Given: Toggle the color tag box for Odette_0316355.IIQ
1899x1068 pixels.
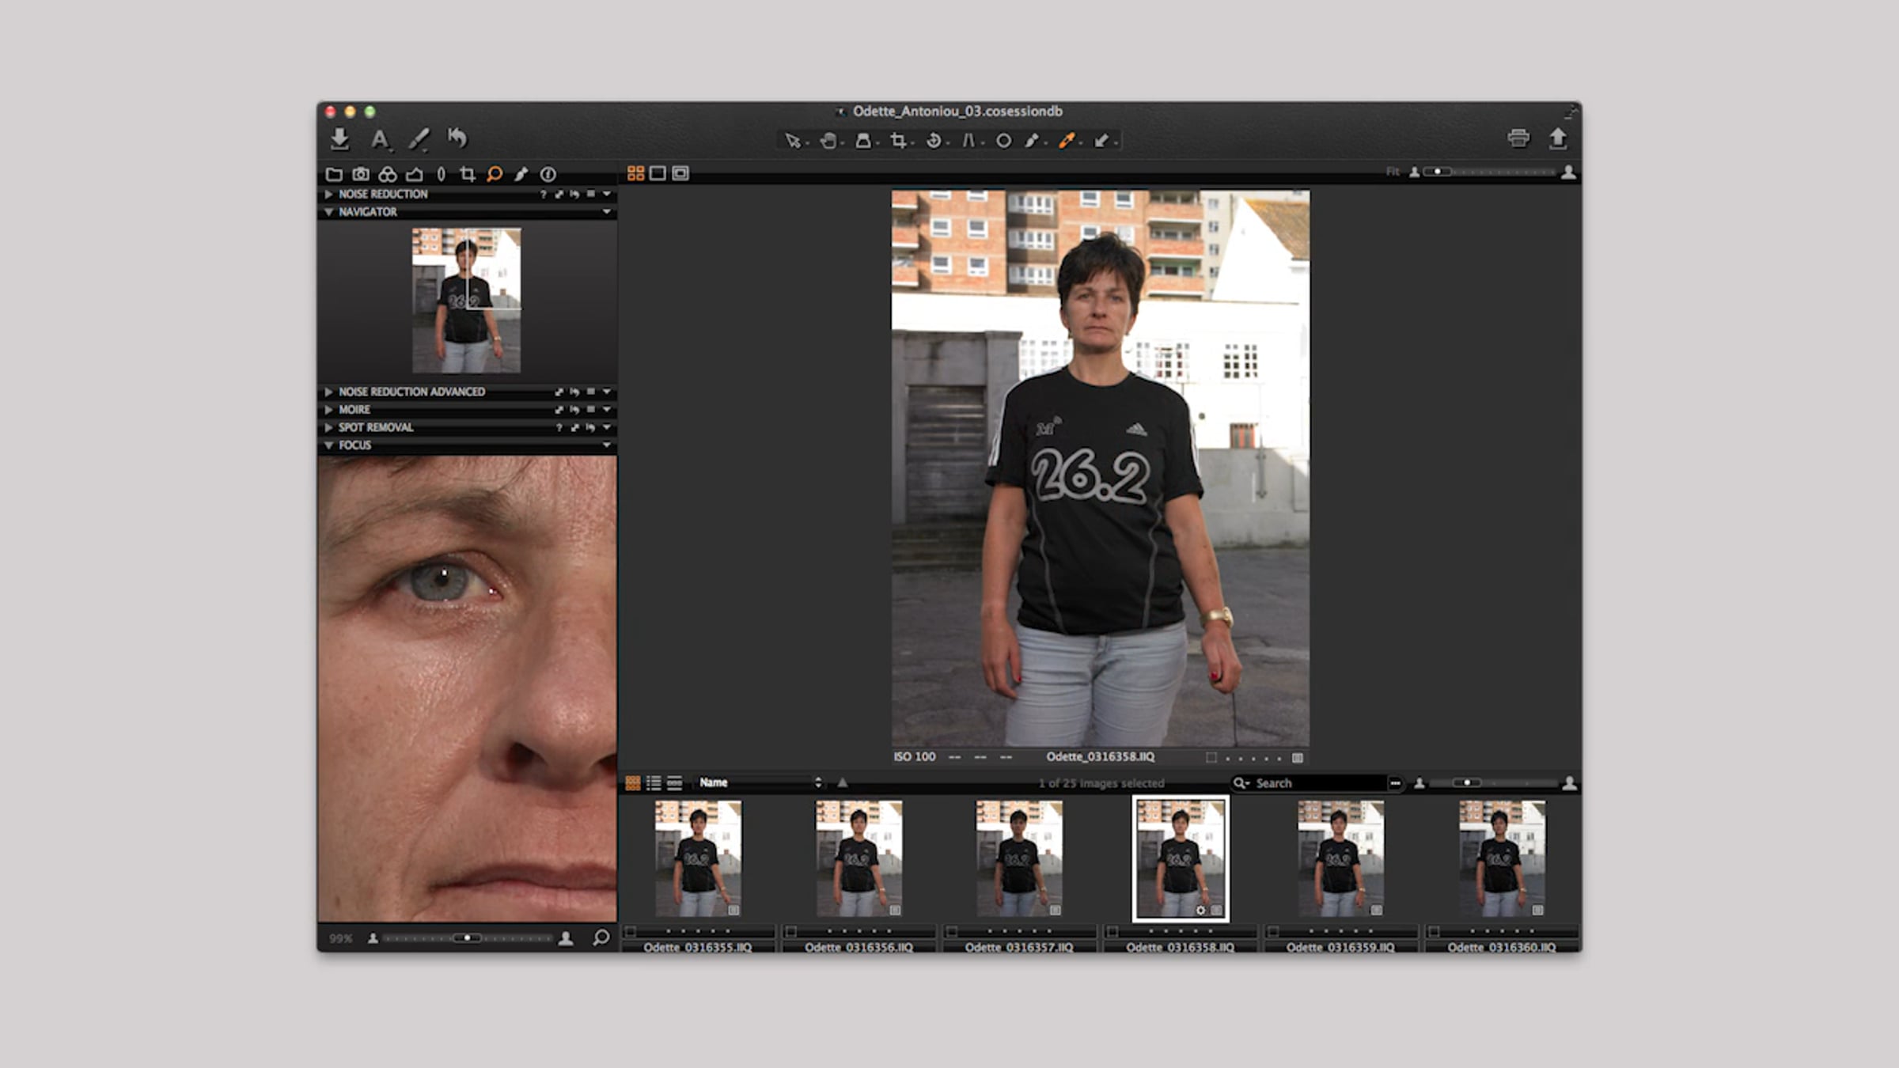Looking at the screenshot, I should (x=631, y=932).
